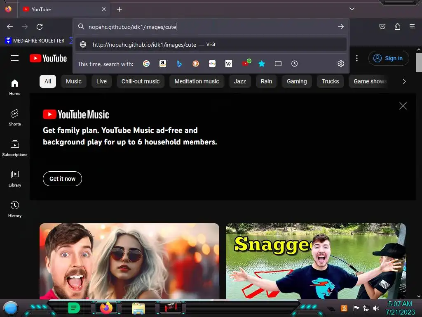Select the Meditation music chip

pyautogui.click(x=197, y=81)
